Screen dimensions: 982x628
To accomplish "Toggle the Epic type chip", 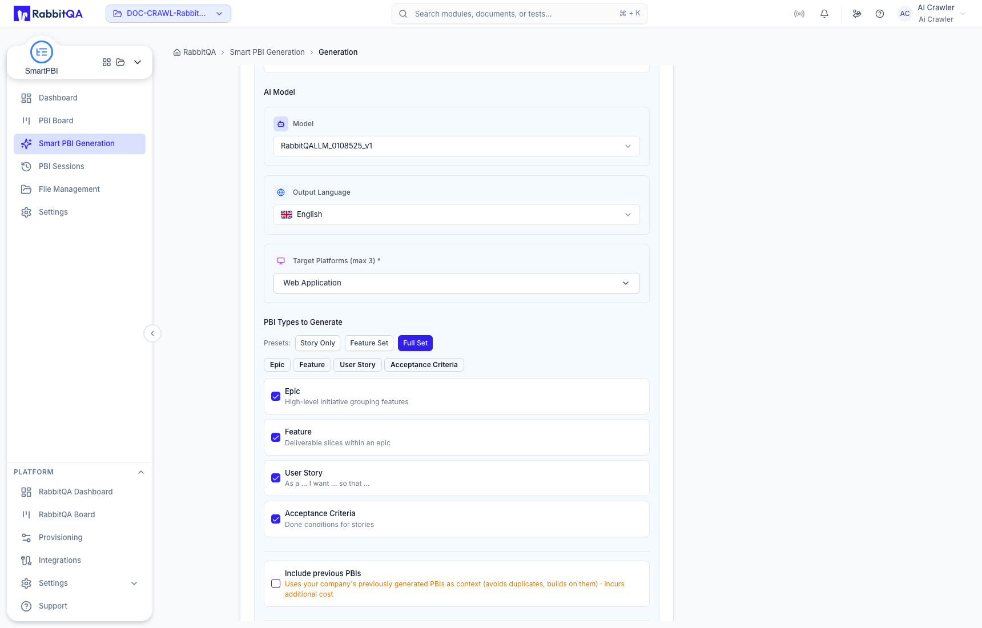I will coord(277,365).
